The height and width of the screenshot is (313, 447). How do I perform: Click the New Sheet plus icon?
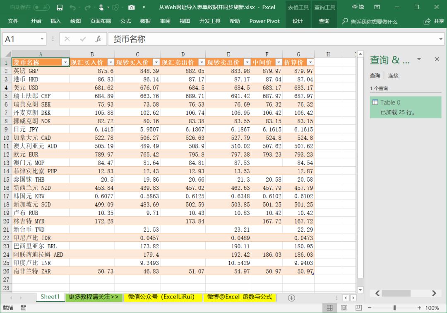click(291, 297)
